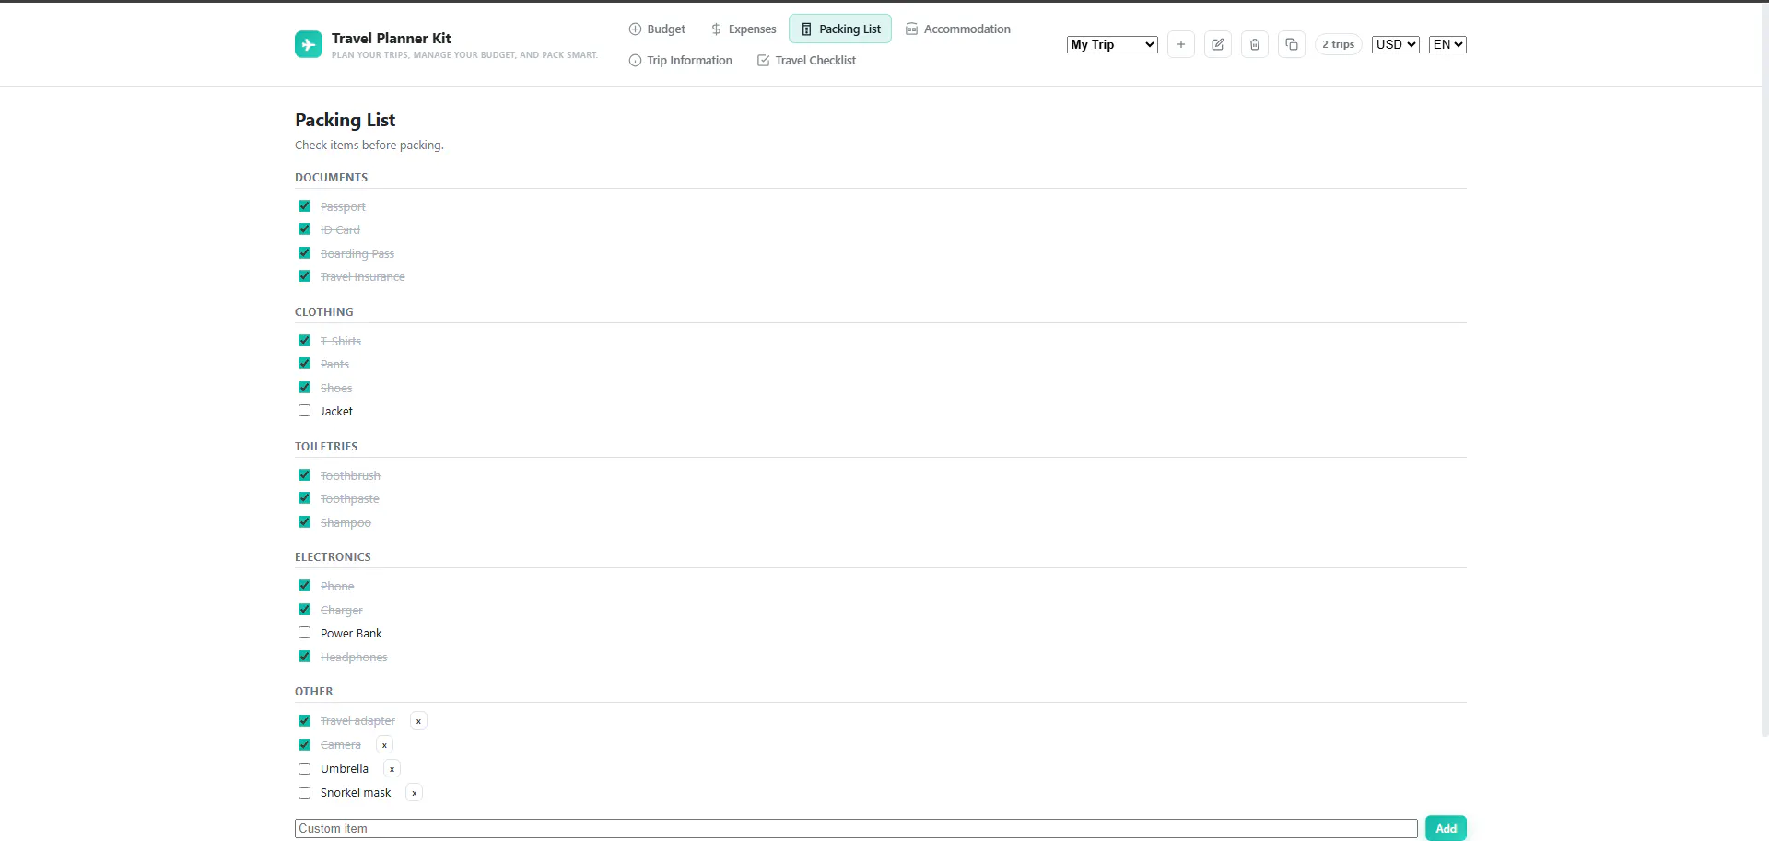Remove Snorkel mask with its x icon
1769x841 pixels.
pos(415,793)
